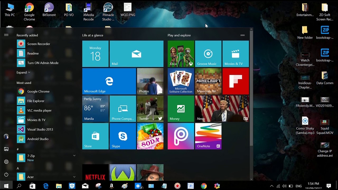Open the News tile
Screen dimensions: 338x190
pyautogui.click(x=222, y=109)
